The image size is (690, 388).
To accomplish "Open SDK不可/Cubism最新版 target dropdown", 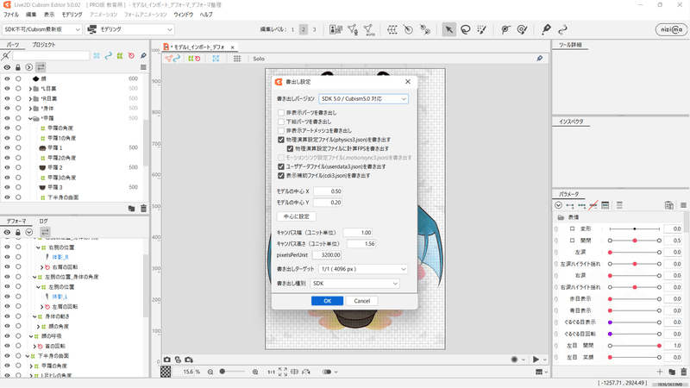I will click(x=41, y=29).
